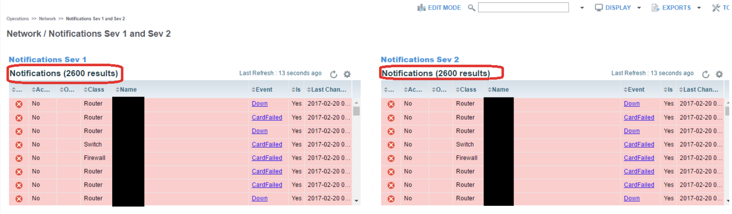Open the Exports dropdown arrow
This screenshot has height=214, width=732.
point(699,8)
